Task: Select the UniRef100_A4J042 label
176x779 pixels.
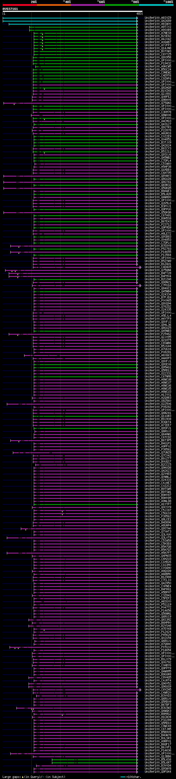Action: click(158, 39)
